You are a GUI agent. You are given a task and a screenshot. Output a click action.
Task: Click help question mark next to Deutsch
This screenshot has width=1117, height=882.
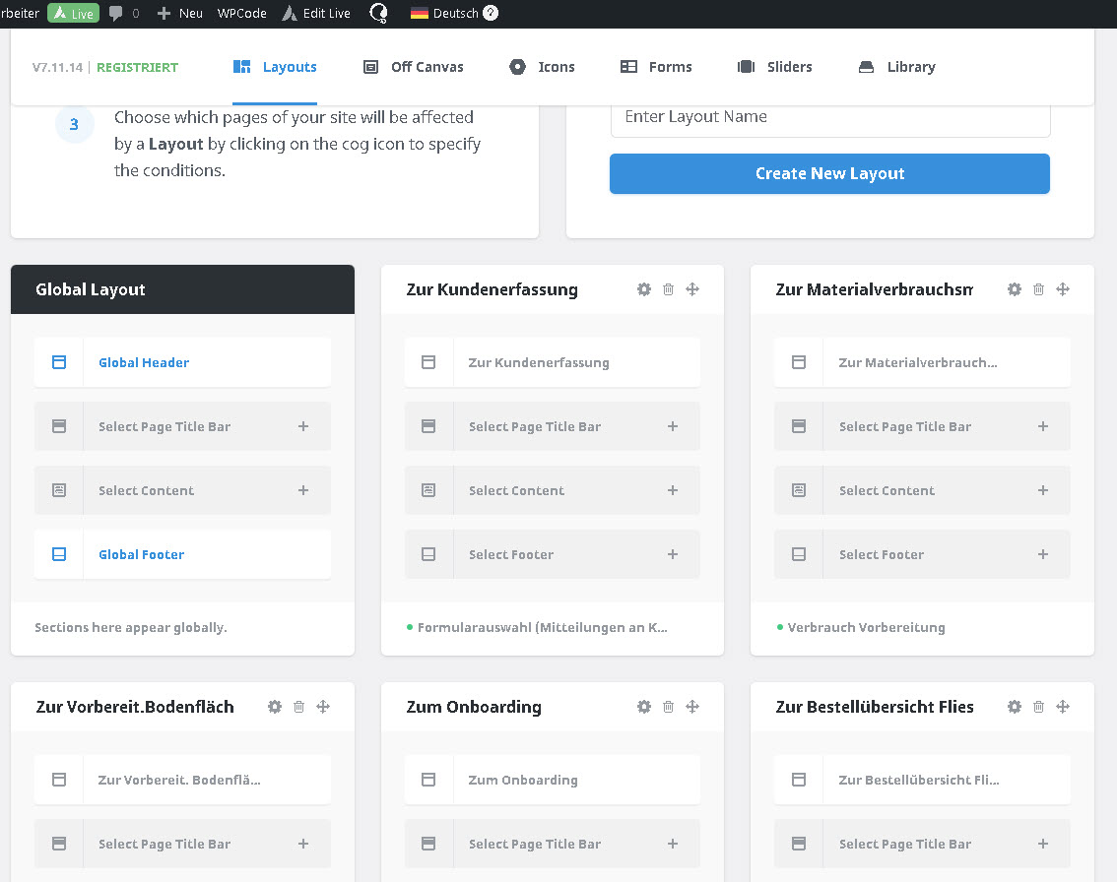491,13
